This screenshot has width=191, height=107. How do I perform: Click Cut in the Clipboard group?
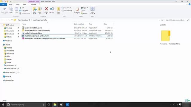[x=22, y=8]
